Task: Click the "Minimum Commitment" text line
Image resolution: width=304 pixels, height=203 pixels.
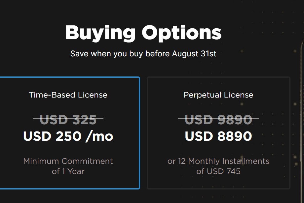Action: (x=68, y=161)
